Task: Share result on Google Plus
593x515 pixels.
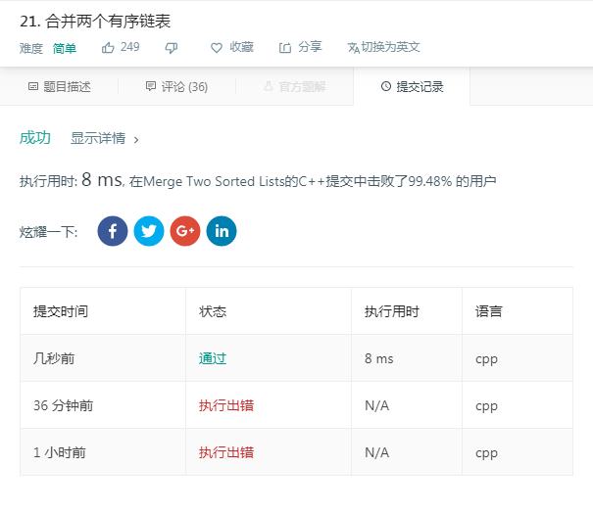Action: (x=185, y=231)
